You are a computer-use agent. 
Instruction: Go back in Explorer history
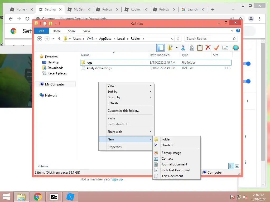pyautogui.click(x=40, y=39)
